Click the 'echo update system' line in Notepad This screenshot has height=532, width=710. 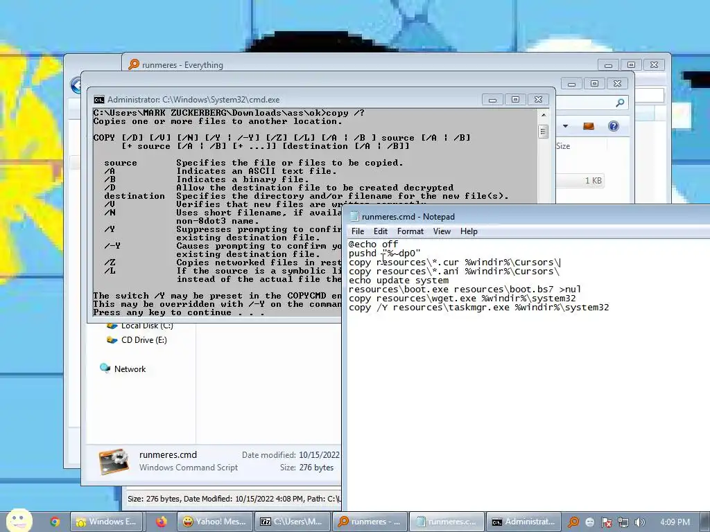point(399,281)
